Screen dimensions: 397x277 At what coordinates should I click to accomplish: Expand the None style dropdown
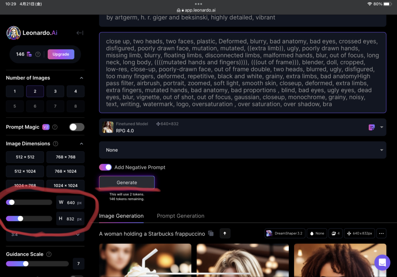click(x=381, y=150)
